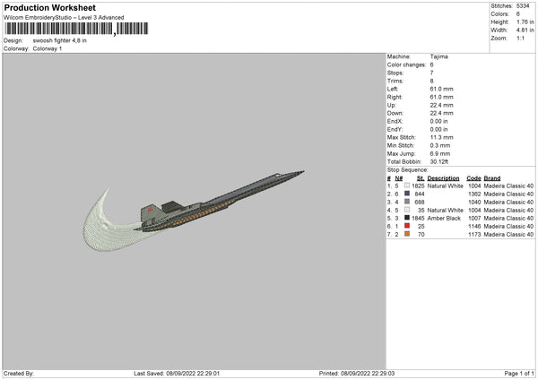
Task: Click the design name 'swoosh fighter 4,8 in'
Action: click(x=60, y=40)
